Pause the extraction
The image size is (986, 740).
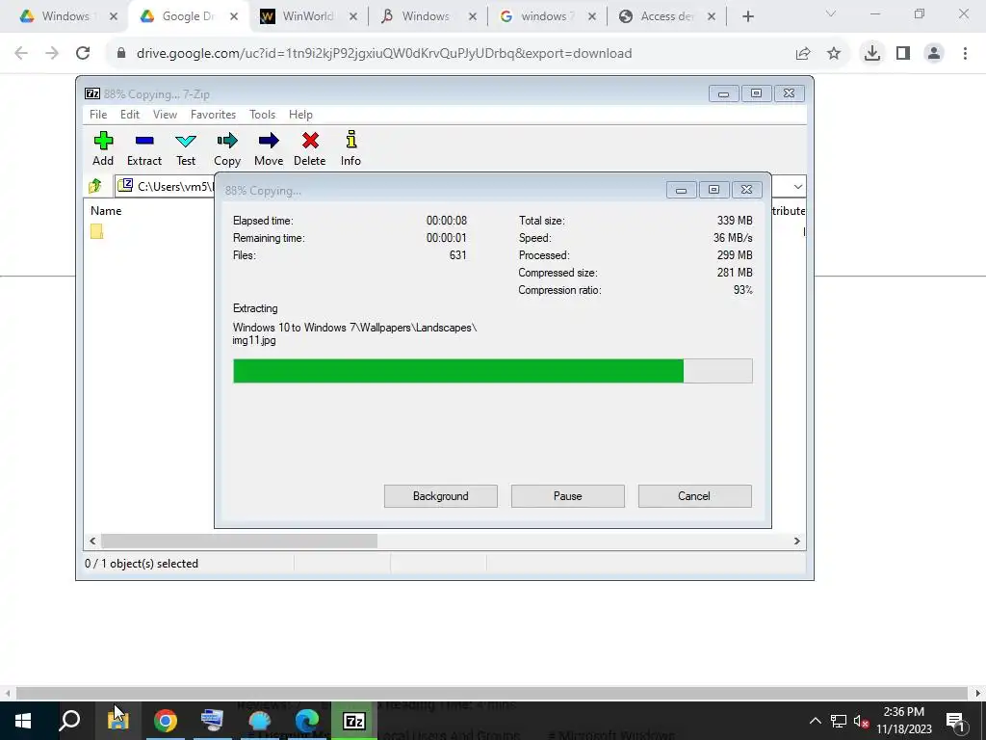point(568,496)
